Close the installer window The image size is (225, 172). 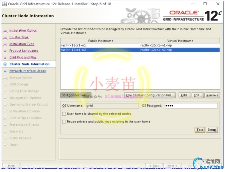pyautogui.click(x=218, y=4)
